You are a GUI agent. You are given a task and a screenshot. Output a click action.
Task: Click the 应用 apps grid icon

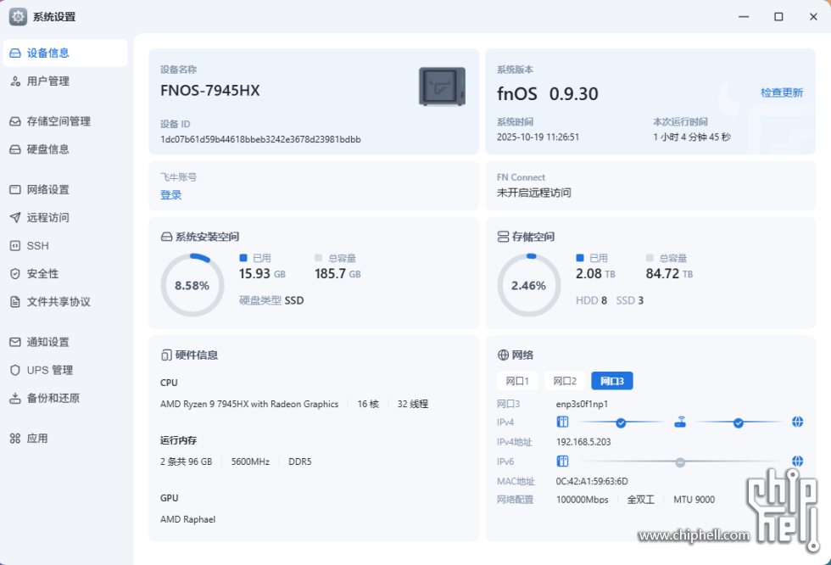point(15,439)
